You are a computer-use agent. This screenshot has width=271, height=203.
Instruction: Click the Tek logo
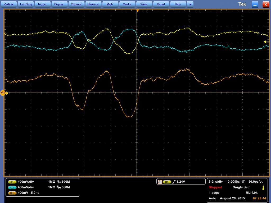coord(242,4)
